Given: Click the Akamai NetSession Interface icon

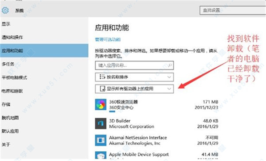Looking at the screenshot, I should pyautogui.click(x=101, y=140).
